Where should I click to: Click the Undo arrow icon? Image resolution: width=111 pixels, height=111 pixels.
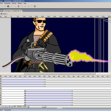tap(12, 6)
